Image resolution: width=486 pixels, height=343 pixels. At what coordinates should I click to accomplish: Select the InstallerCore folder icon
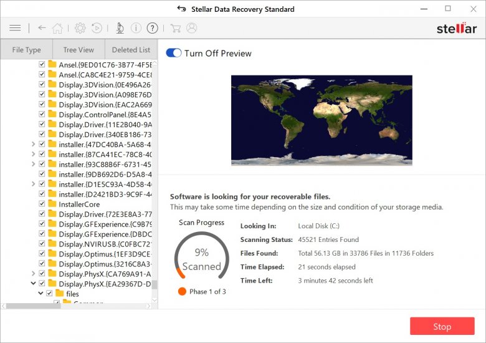[x=52, y=204]
